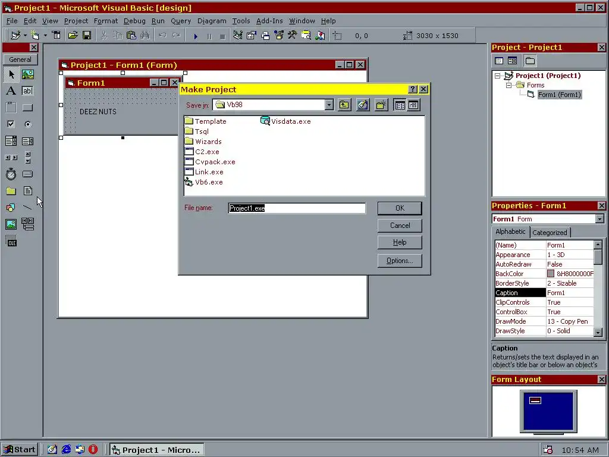Select the Frame control in the toolbox
The width and height of the screenshot is (609, 457).
11,108
